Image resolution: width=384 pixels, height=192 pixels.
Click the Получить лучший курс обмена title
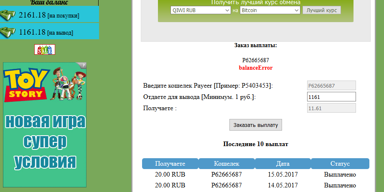[255, 3]
